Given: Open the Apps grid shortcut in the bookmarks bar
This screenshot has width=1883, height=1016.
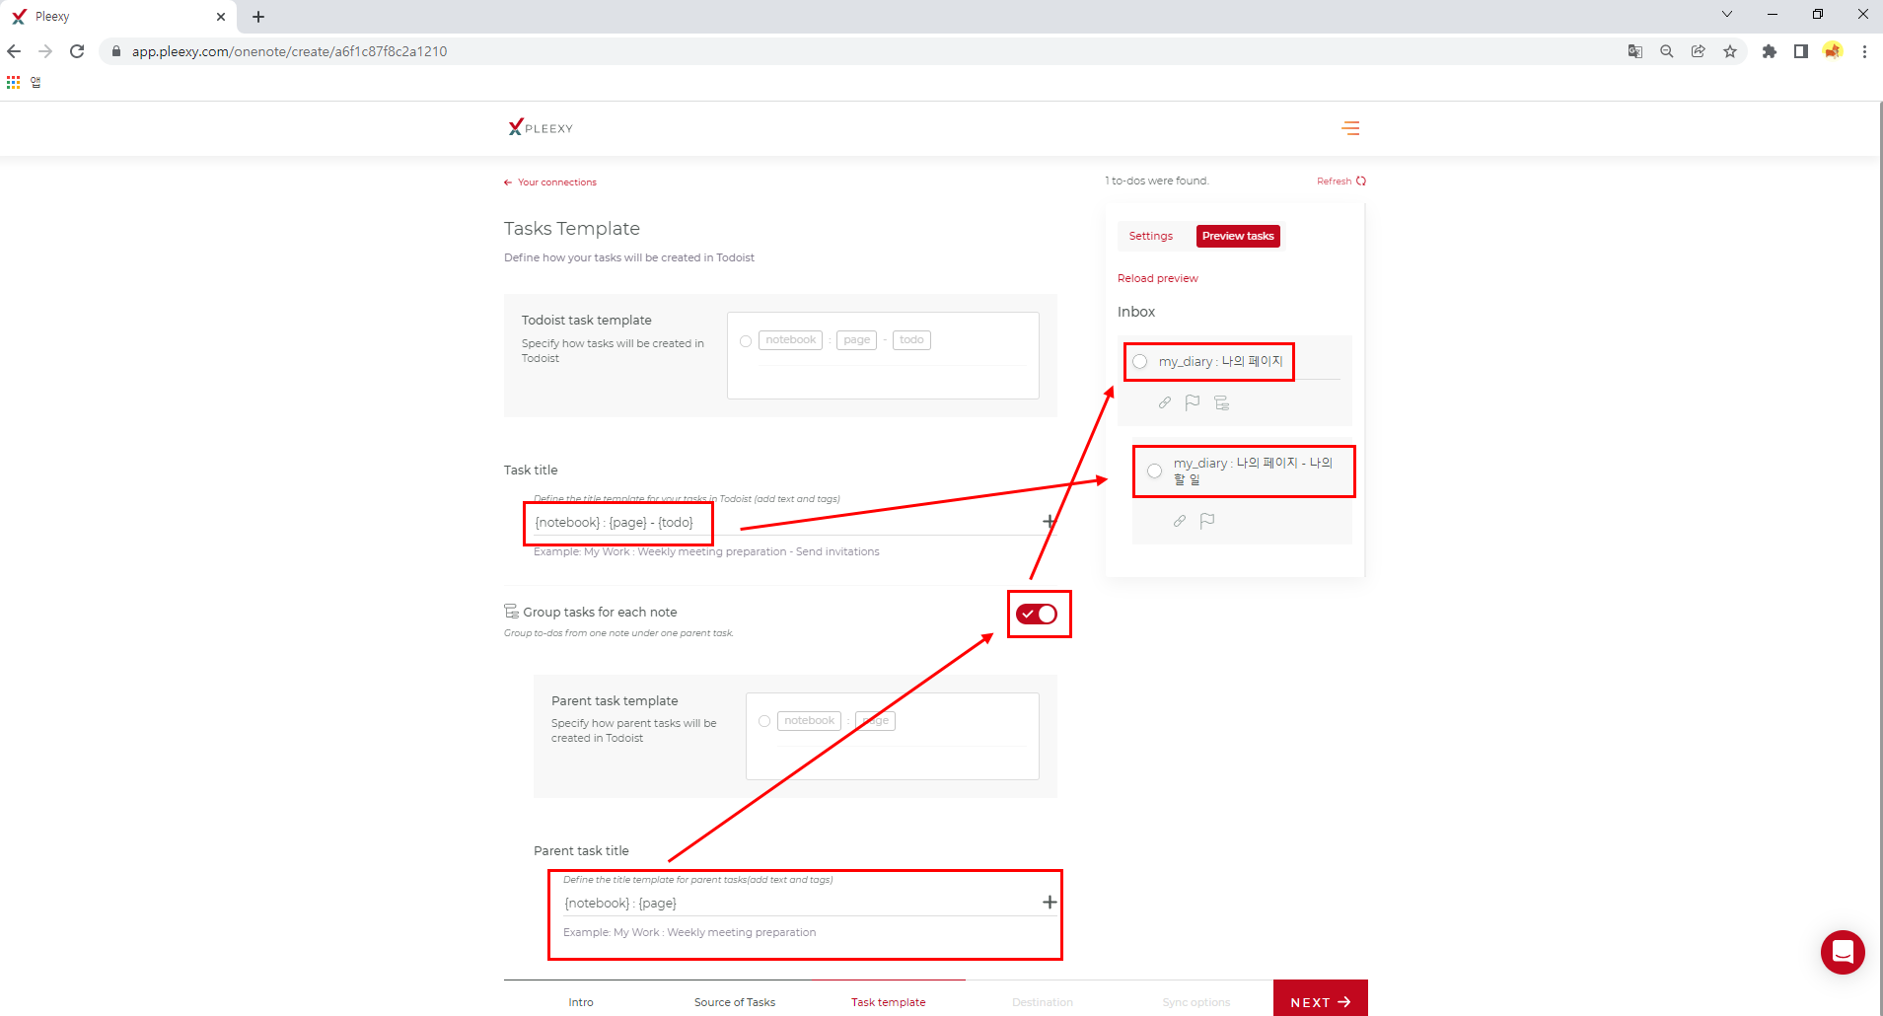Looking at the screenshot, I should (14, 83).
